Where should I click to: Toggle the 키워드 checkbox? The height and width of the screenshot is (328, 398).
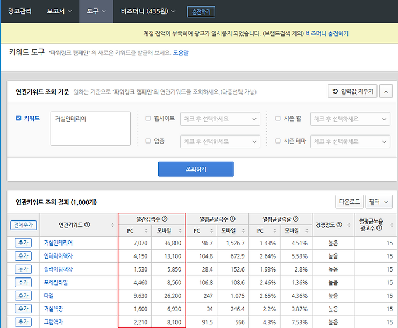click(18, 118)
